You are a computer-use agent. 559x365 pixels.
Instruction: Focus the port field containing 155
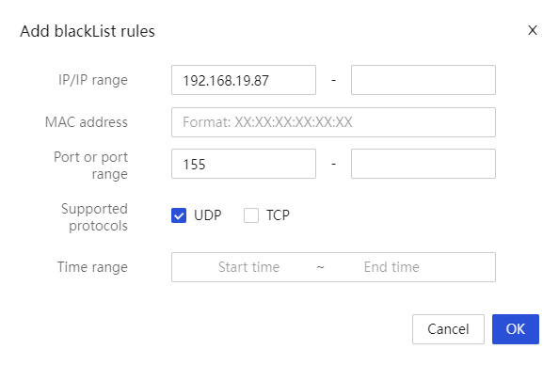(244, 164)
